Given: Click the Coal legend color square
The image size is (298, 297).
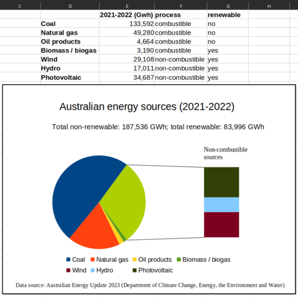Looking at the screenshot, I should [x=69, y=259].
